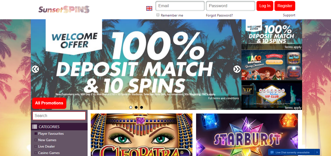The width and height of the screenshot is (331, 156).
Task: Click the UK flag language icon
Action: tap(149, 8)
